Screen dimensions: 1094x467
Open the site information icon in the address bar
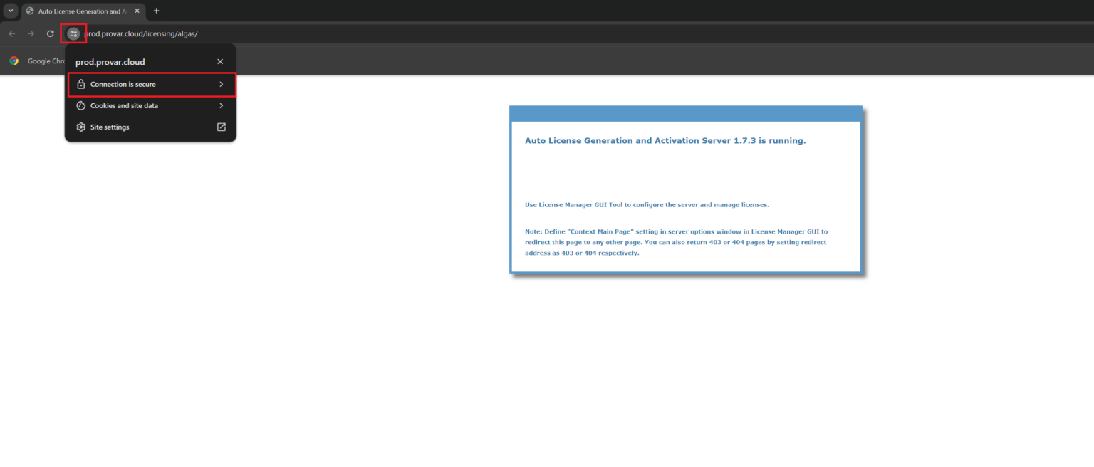73,33
